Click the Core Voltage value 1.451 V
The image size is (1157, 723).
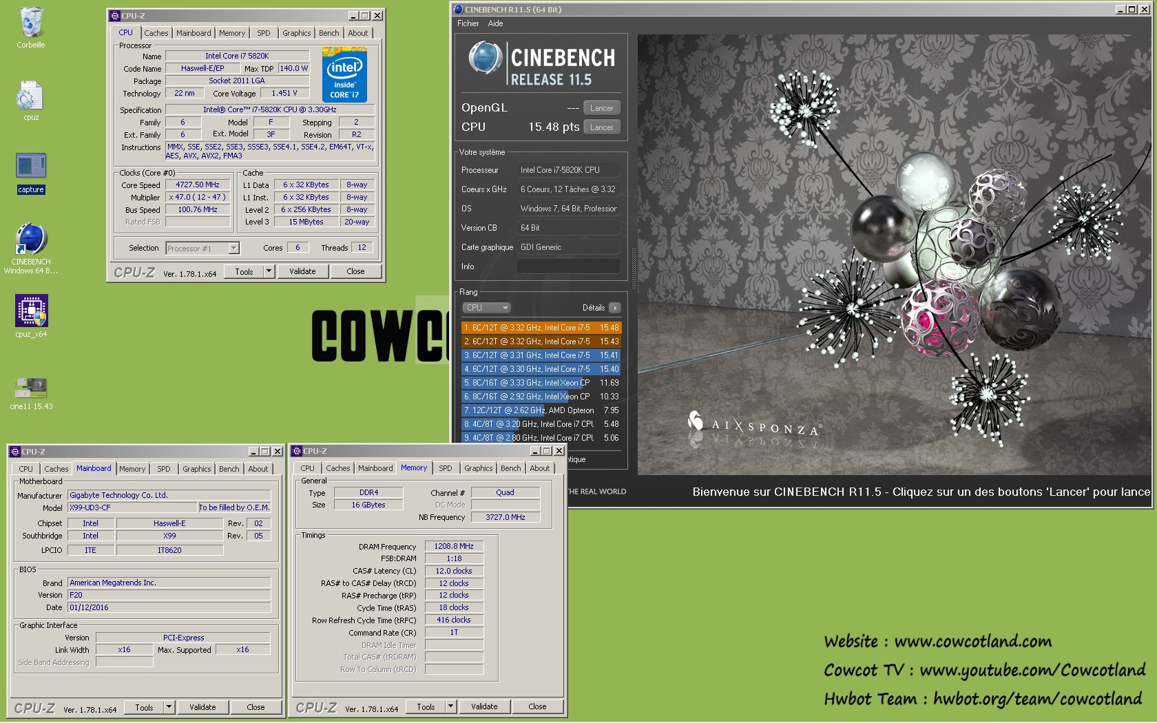[284, 93]
